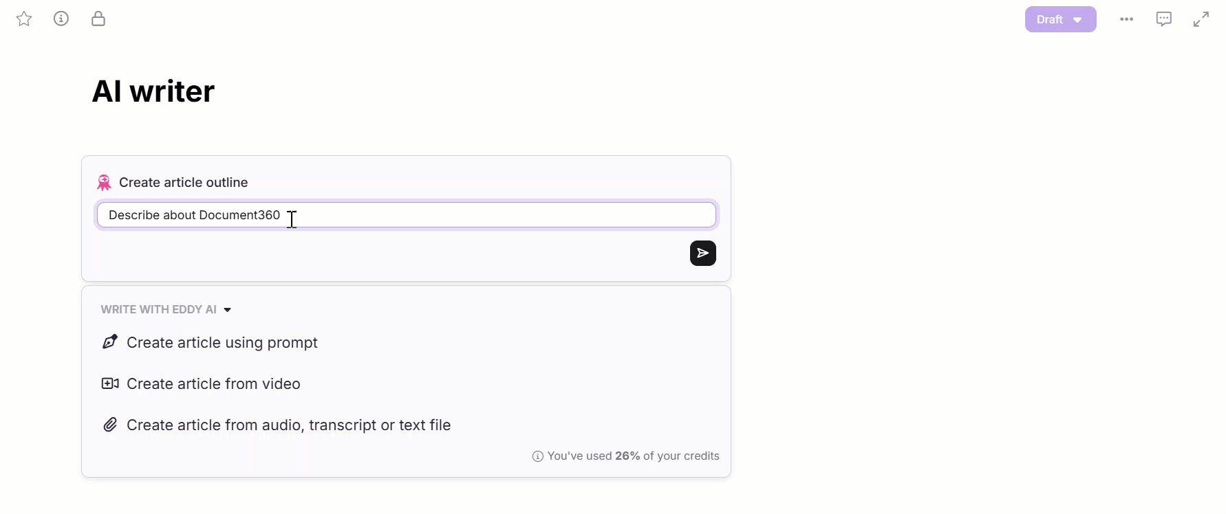Click the Draft button label
This screenshot has height=514, width=1226.
(1049, 19)
